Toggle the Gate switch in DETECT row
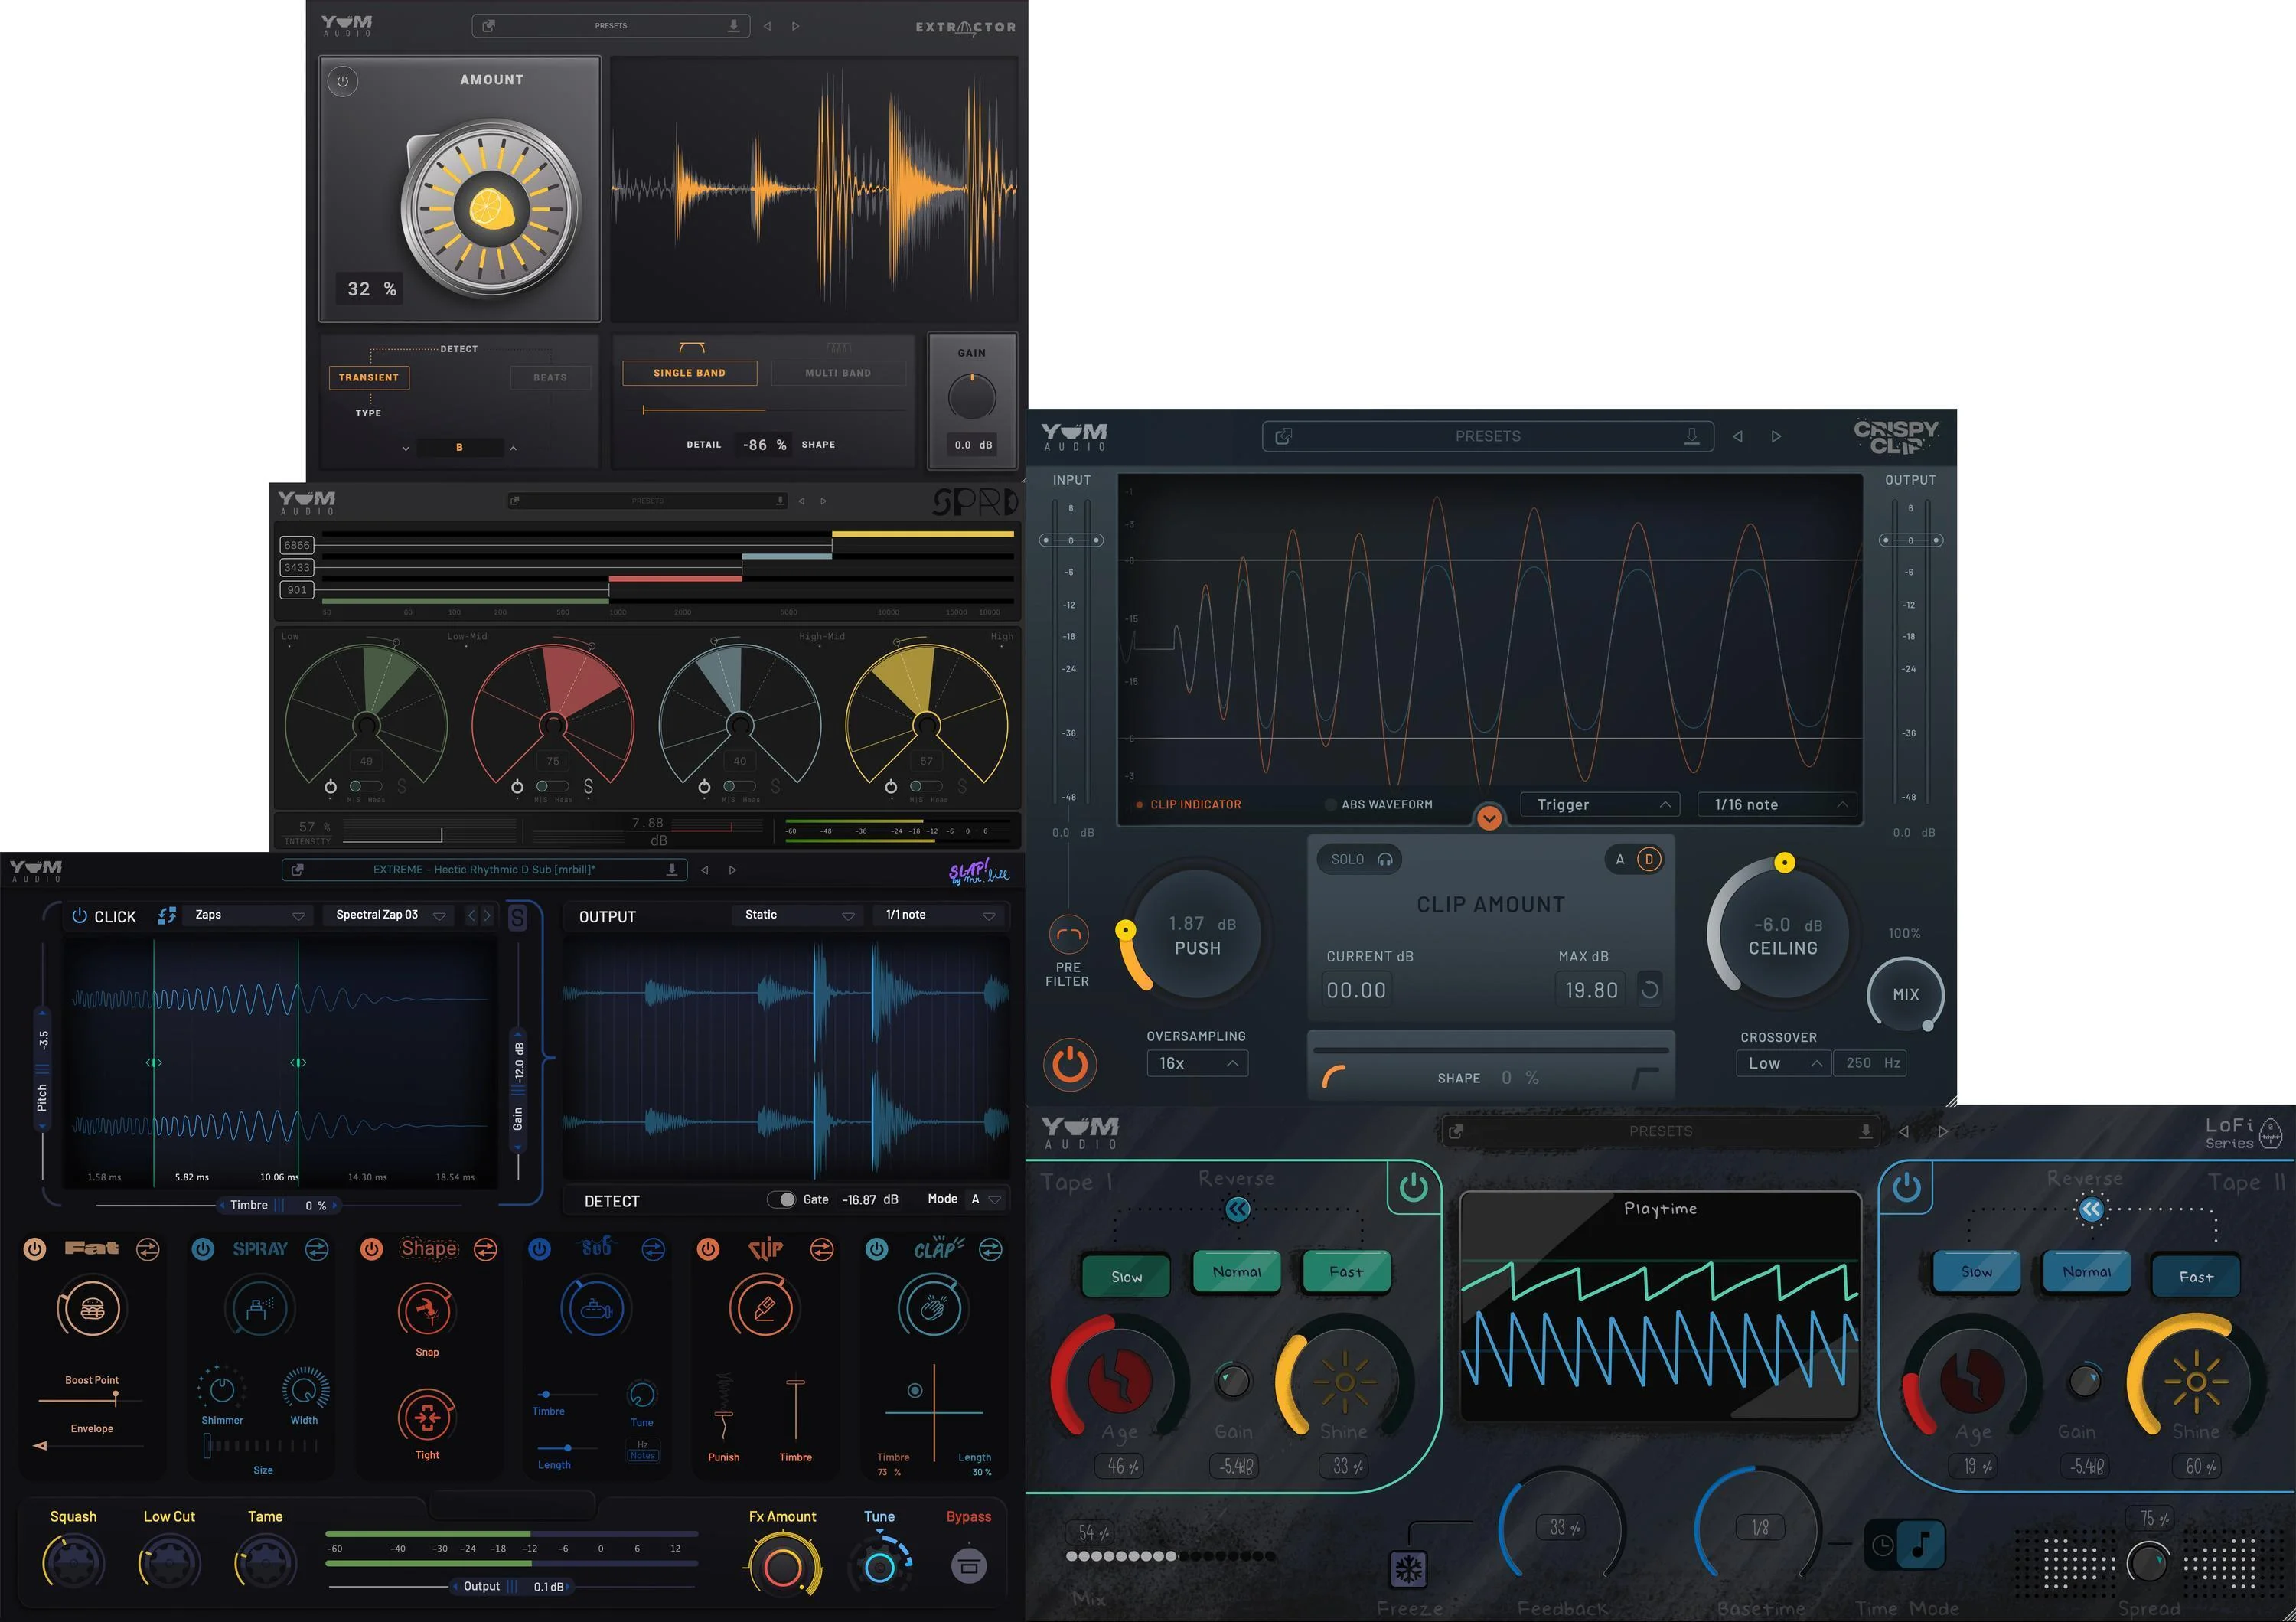The image size is (2296, 1622). click(x=781, y=1199)
